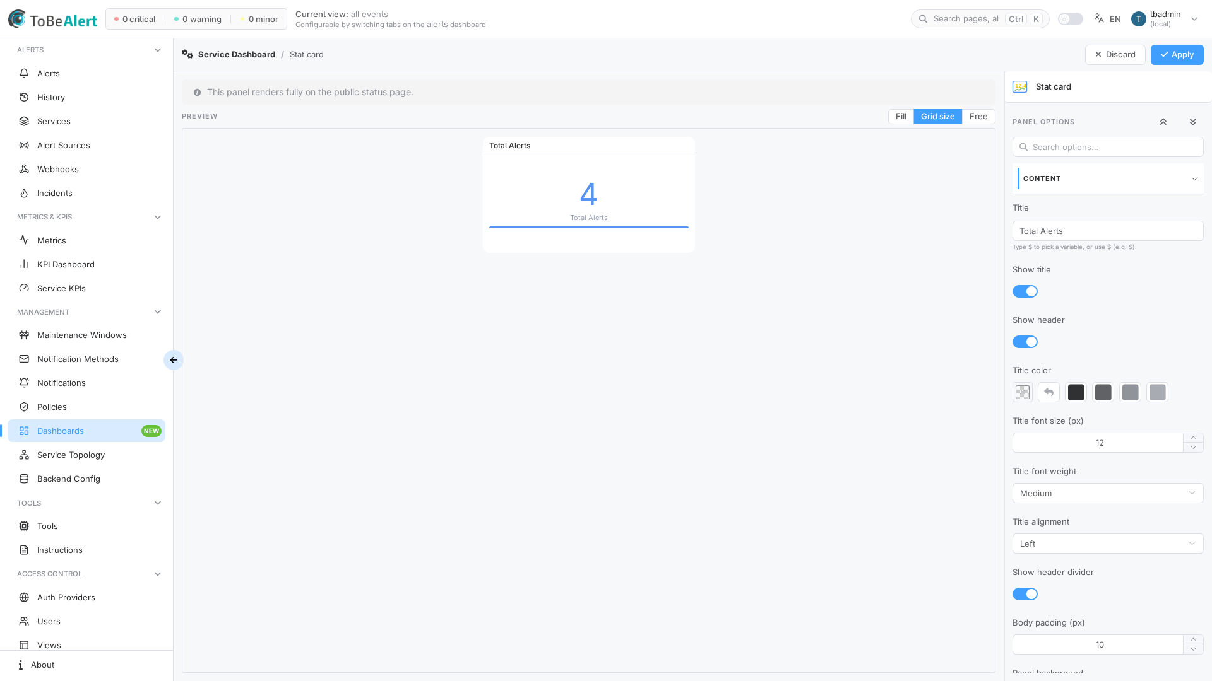Click the Title text input
The image size is (1212, 681).
point(1108,231)
